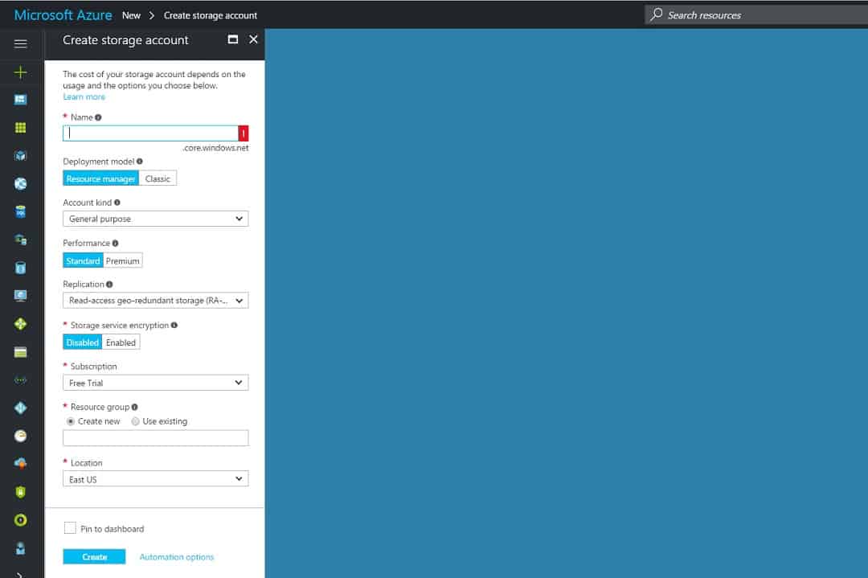
Task: Open Automation options link
Action: coord(177,557)
